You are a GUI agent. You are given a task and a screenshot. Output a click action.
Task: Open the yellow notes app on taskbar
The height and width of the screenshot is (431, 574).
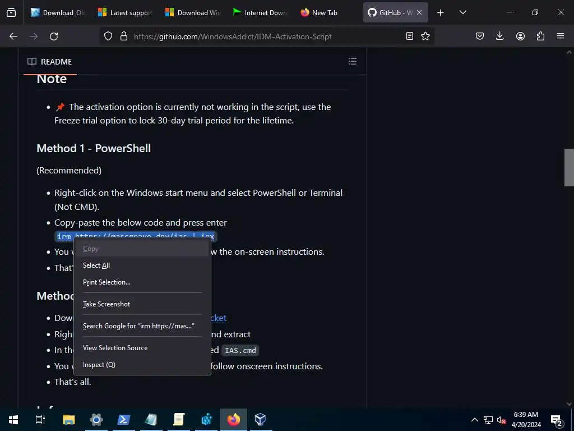(x=178, y=420)
